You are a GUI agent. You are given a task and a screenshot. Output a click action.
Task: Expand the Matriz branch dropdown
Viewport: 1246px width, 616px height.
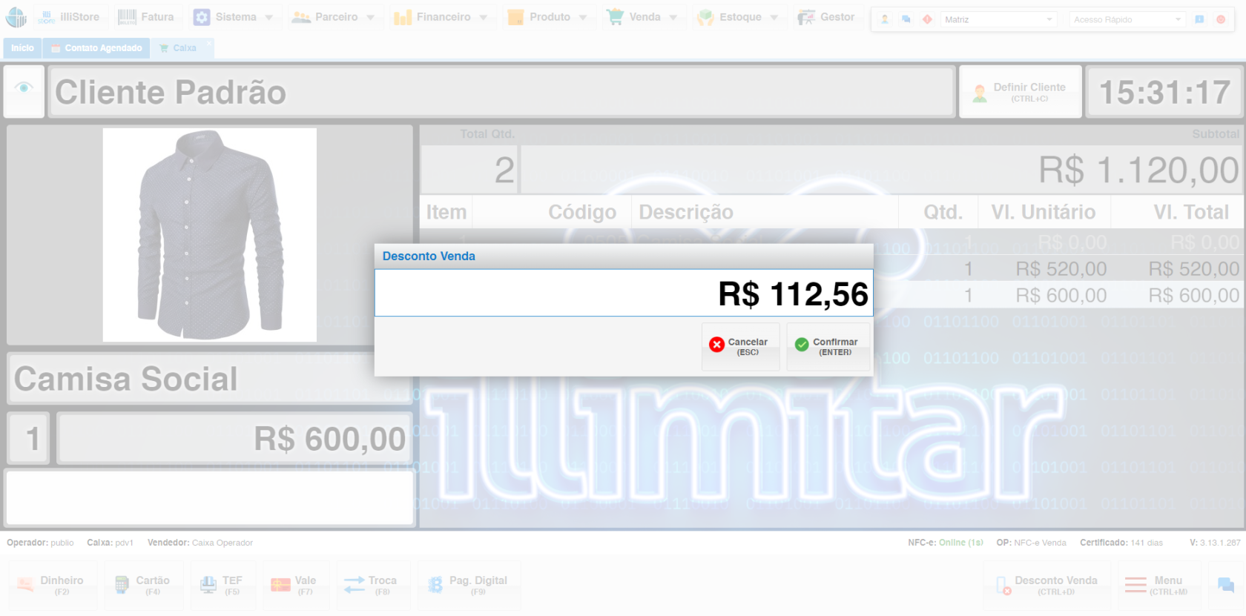[999, 19]
